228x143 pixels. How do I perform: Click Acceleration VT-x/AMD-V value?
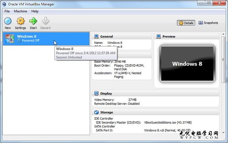[x=128, y=75]
